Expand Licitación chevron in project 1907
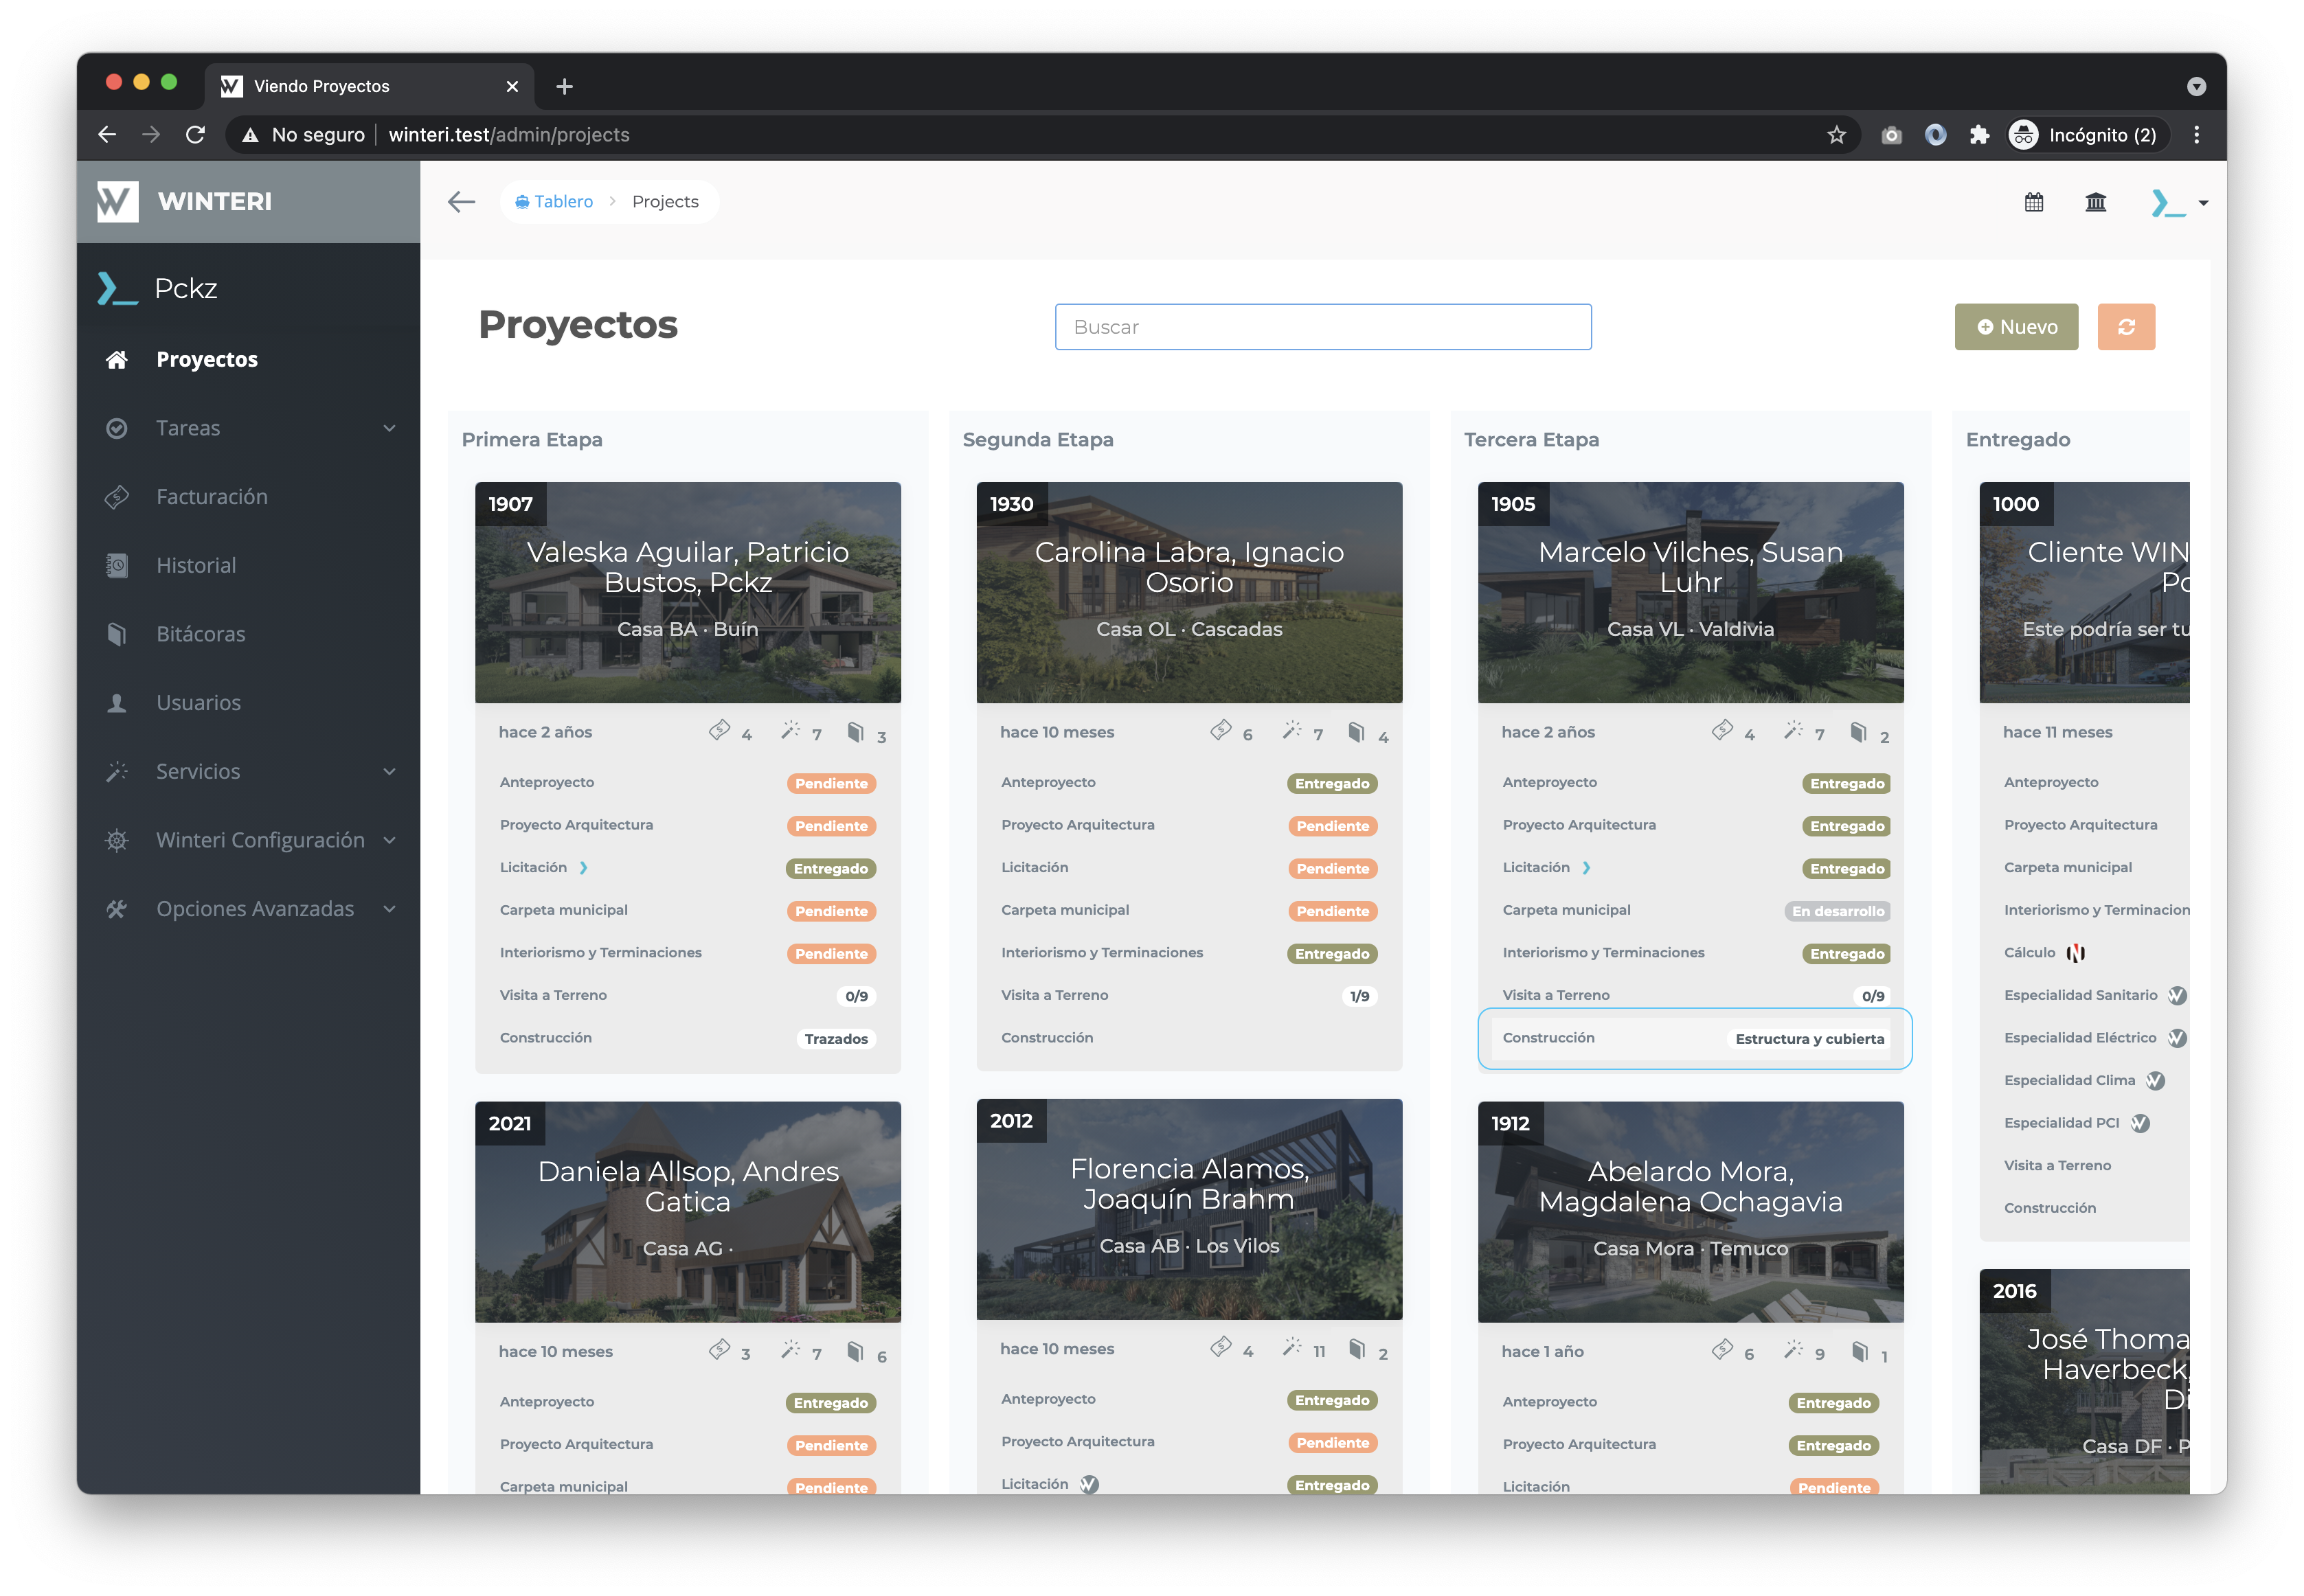The height and width of the screenshot is (1596, 2304). 584,868
